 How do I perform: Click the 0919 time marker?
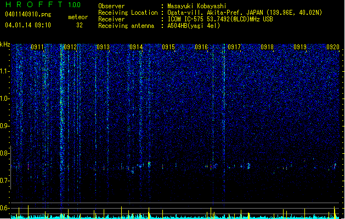300,47
